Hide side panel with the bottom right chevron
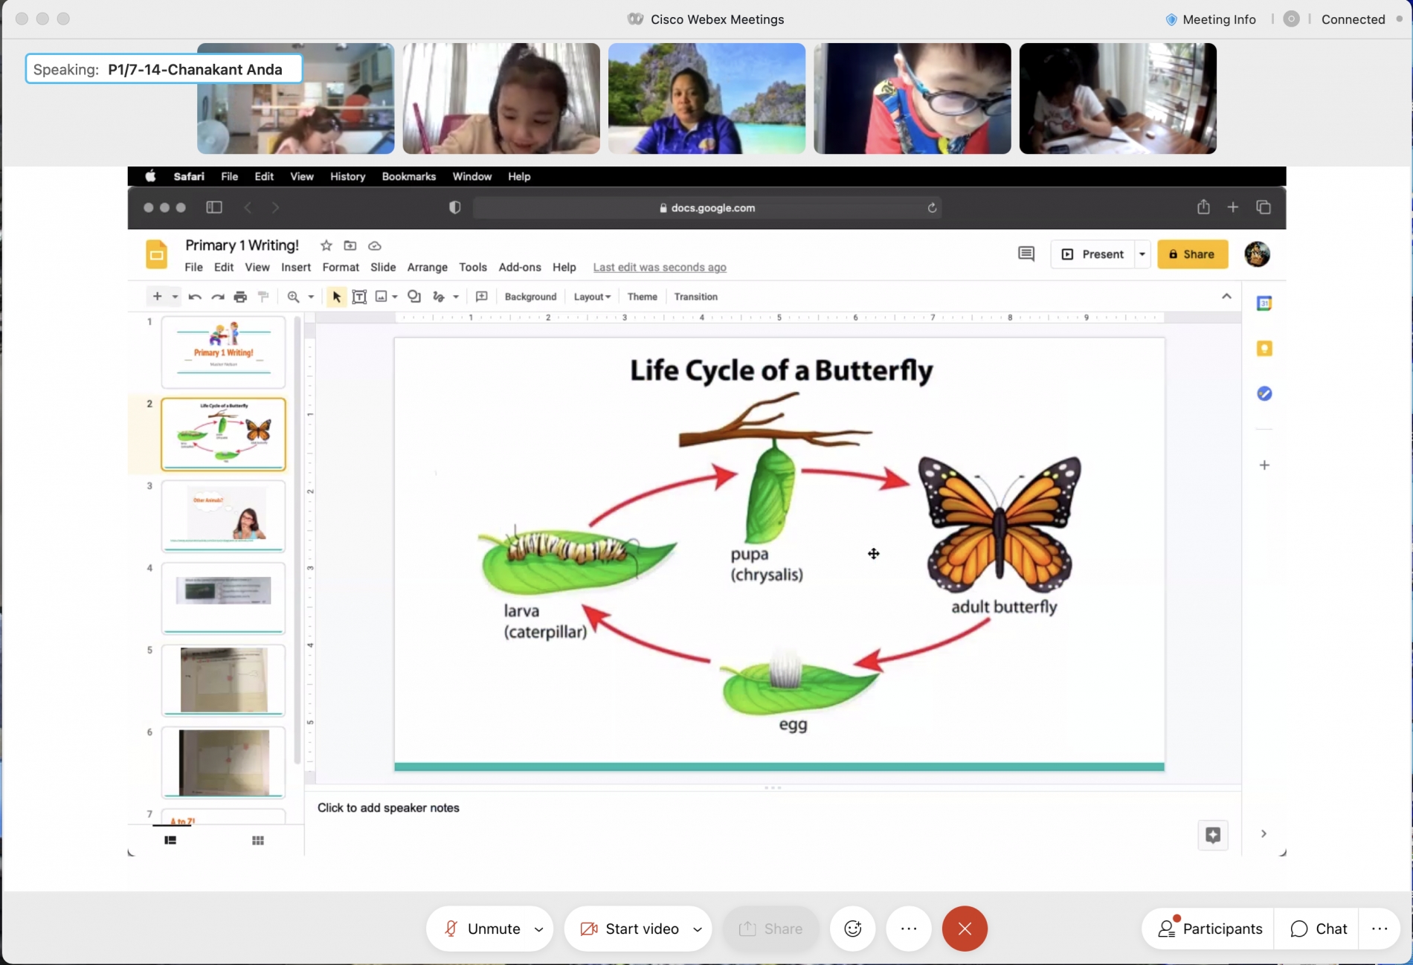 (1264, 833)
